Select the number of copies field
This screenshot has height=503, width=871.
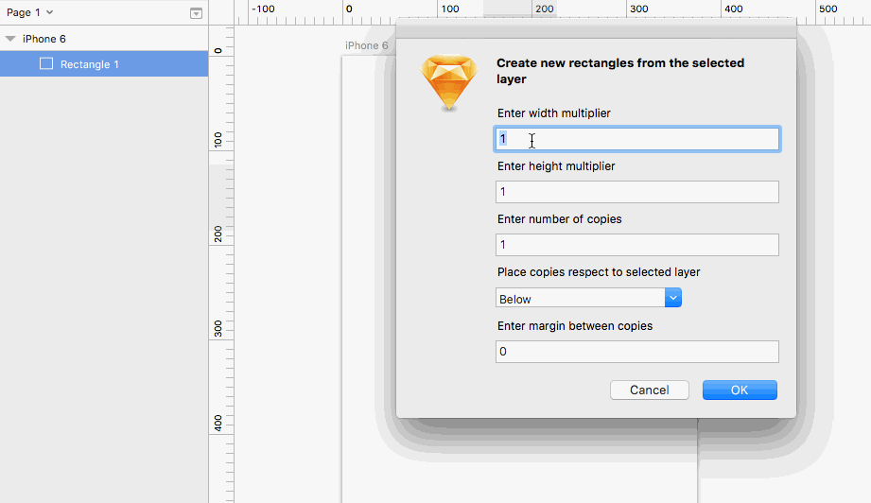(x=637, y=245)
